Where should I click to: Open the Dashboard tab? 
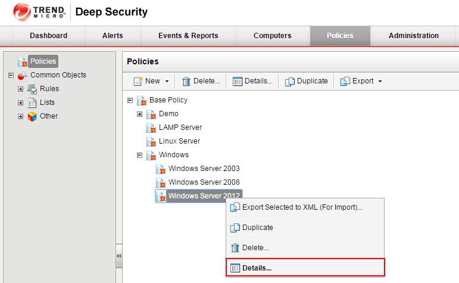(x=49, y=36)
